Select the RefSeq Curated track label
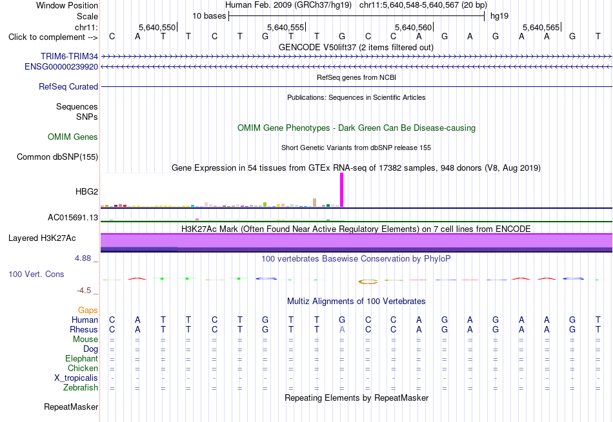Image resolution: width=613 pixels, height=422 pixels. [x=68, y=87]
